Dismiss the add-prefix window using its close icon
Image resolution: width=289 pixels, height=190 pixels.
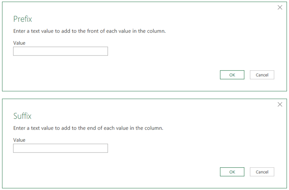pos(280,7)
